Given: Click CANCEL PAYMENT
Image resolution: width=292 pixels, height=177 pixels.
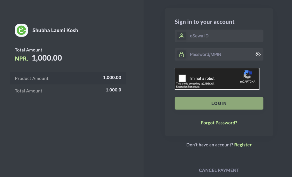Looking at the screenshot, I should pos(219,170).
